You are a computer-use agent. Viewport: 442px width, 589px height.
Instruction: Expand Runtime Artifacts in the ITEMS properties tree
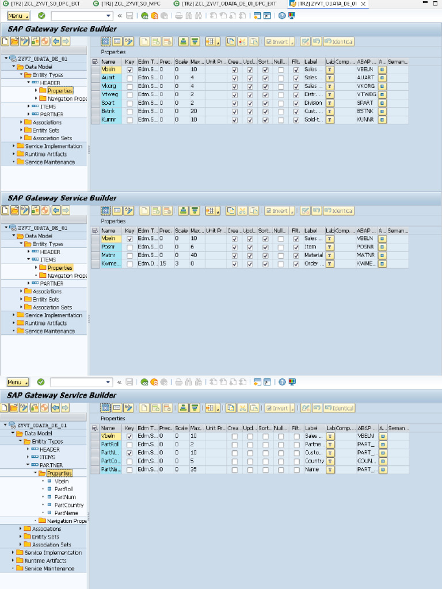14,323
